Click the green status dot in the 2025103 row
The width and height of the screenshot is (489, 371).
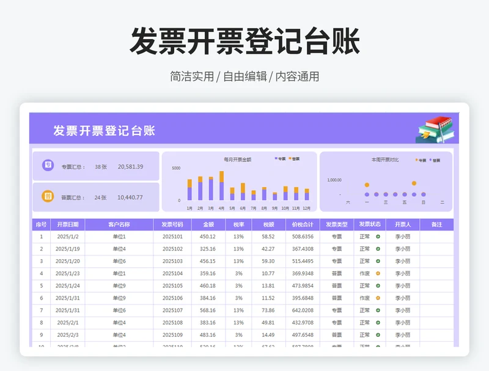(378, 261)
